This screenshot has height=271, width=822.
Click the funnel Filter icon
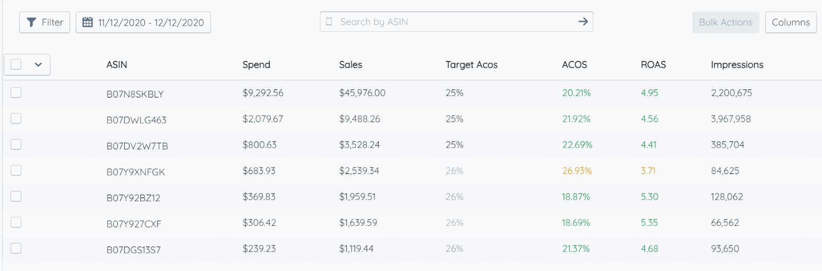point(31,22)
